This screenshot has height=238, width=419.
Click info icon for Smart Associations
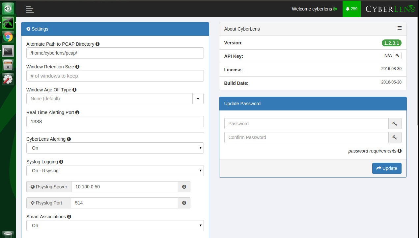pyautogui.click(x=69, y=217)
